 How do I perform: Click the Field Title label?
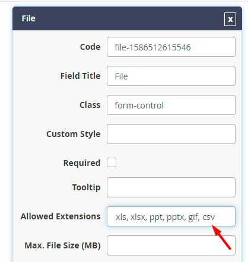pos(80,76)
